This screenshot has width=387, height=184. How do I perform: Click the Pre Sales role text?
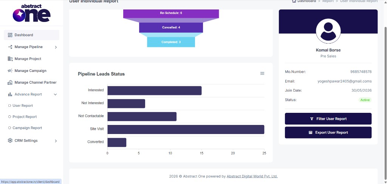[328, 56]
